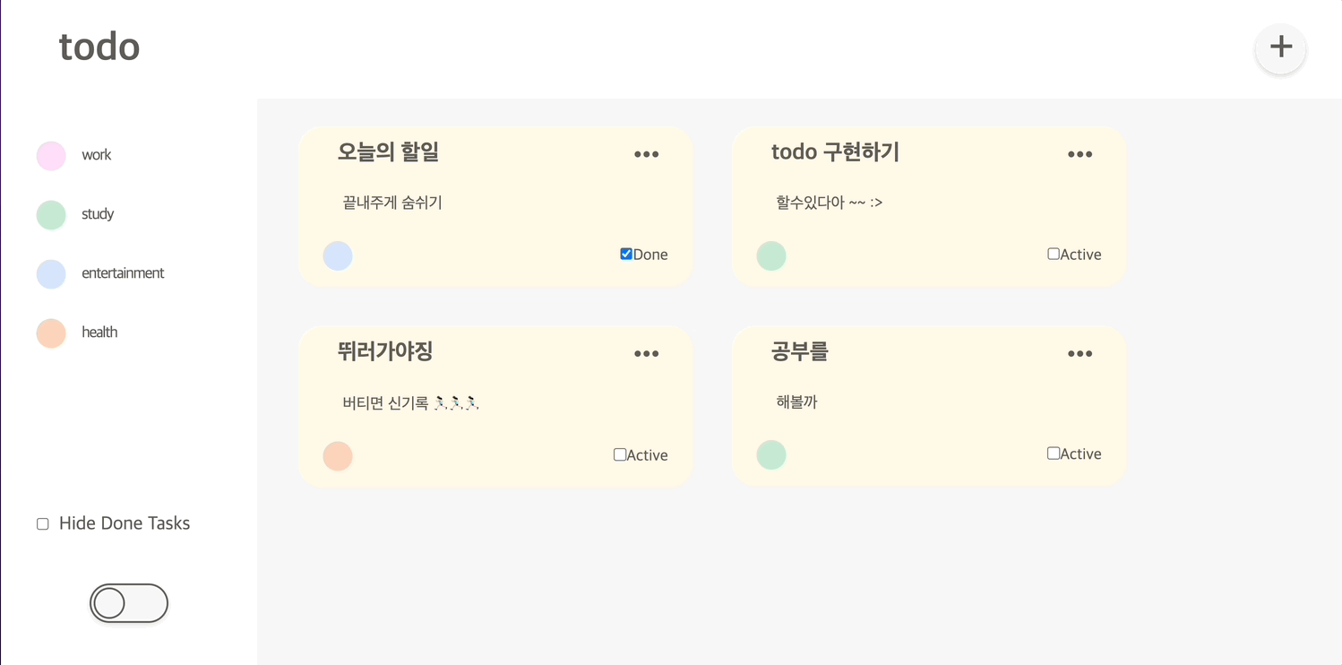
Task: Select the green study category circle
Action: pyautogui.click(x=51, y=214)
